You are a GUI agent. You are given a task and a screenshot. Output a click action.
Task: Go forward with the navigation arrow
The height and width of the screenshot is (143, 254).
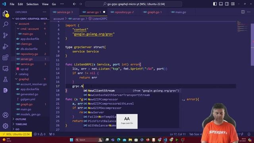[81, 4]
